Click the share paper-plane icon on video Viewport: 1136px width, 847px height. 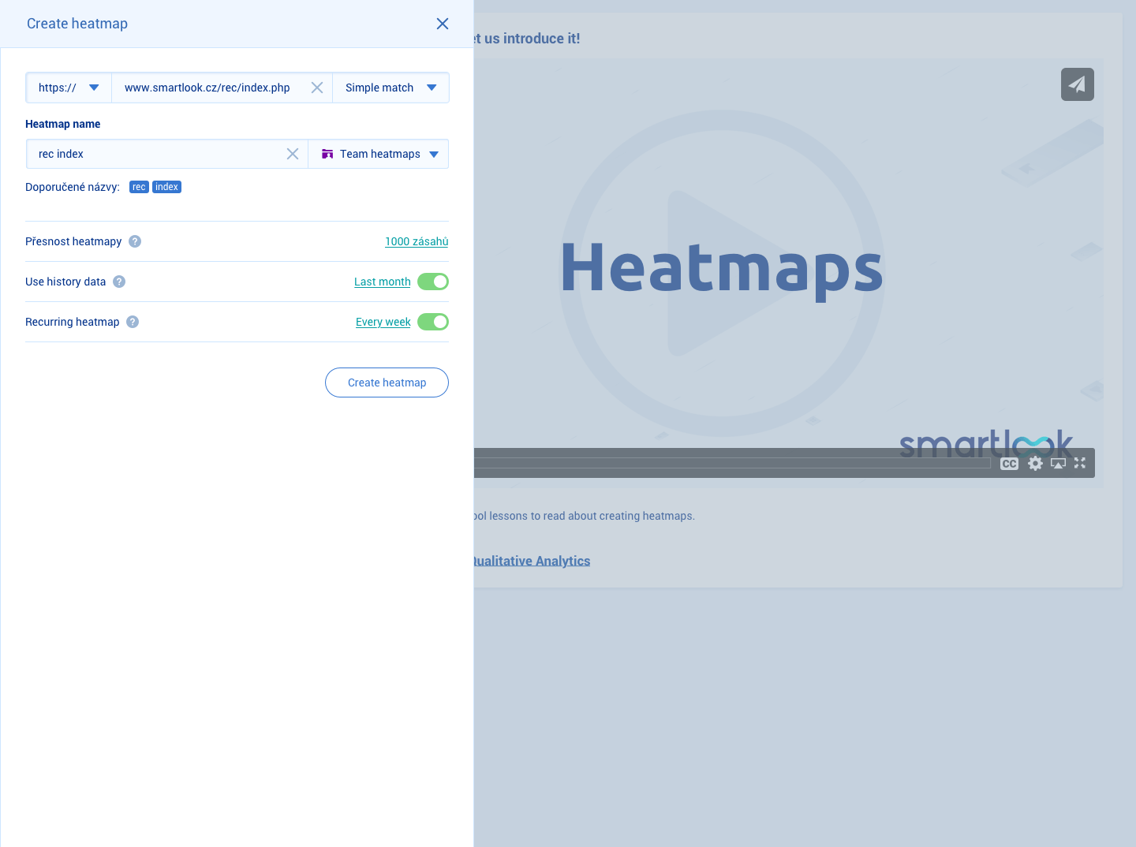click(1078, 84)
